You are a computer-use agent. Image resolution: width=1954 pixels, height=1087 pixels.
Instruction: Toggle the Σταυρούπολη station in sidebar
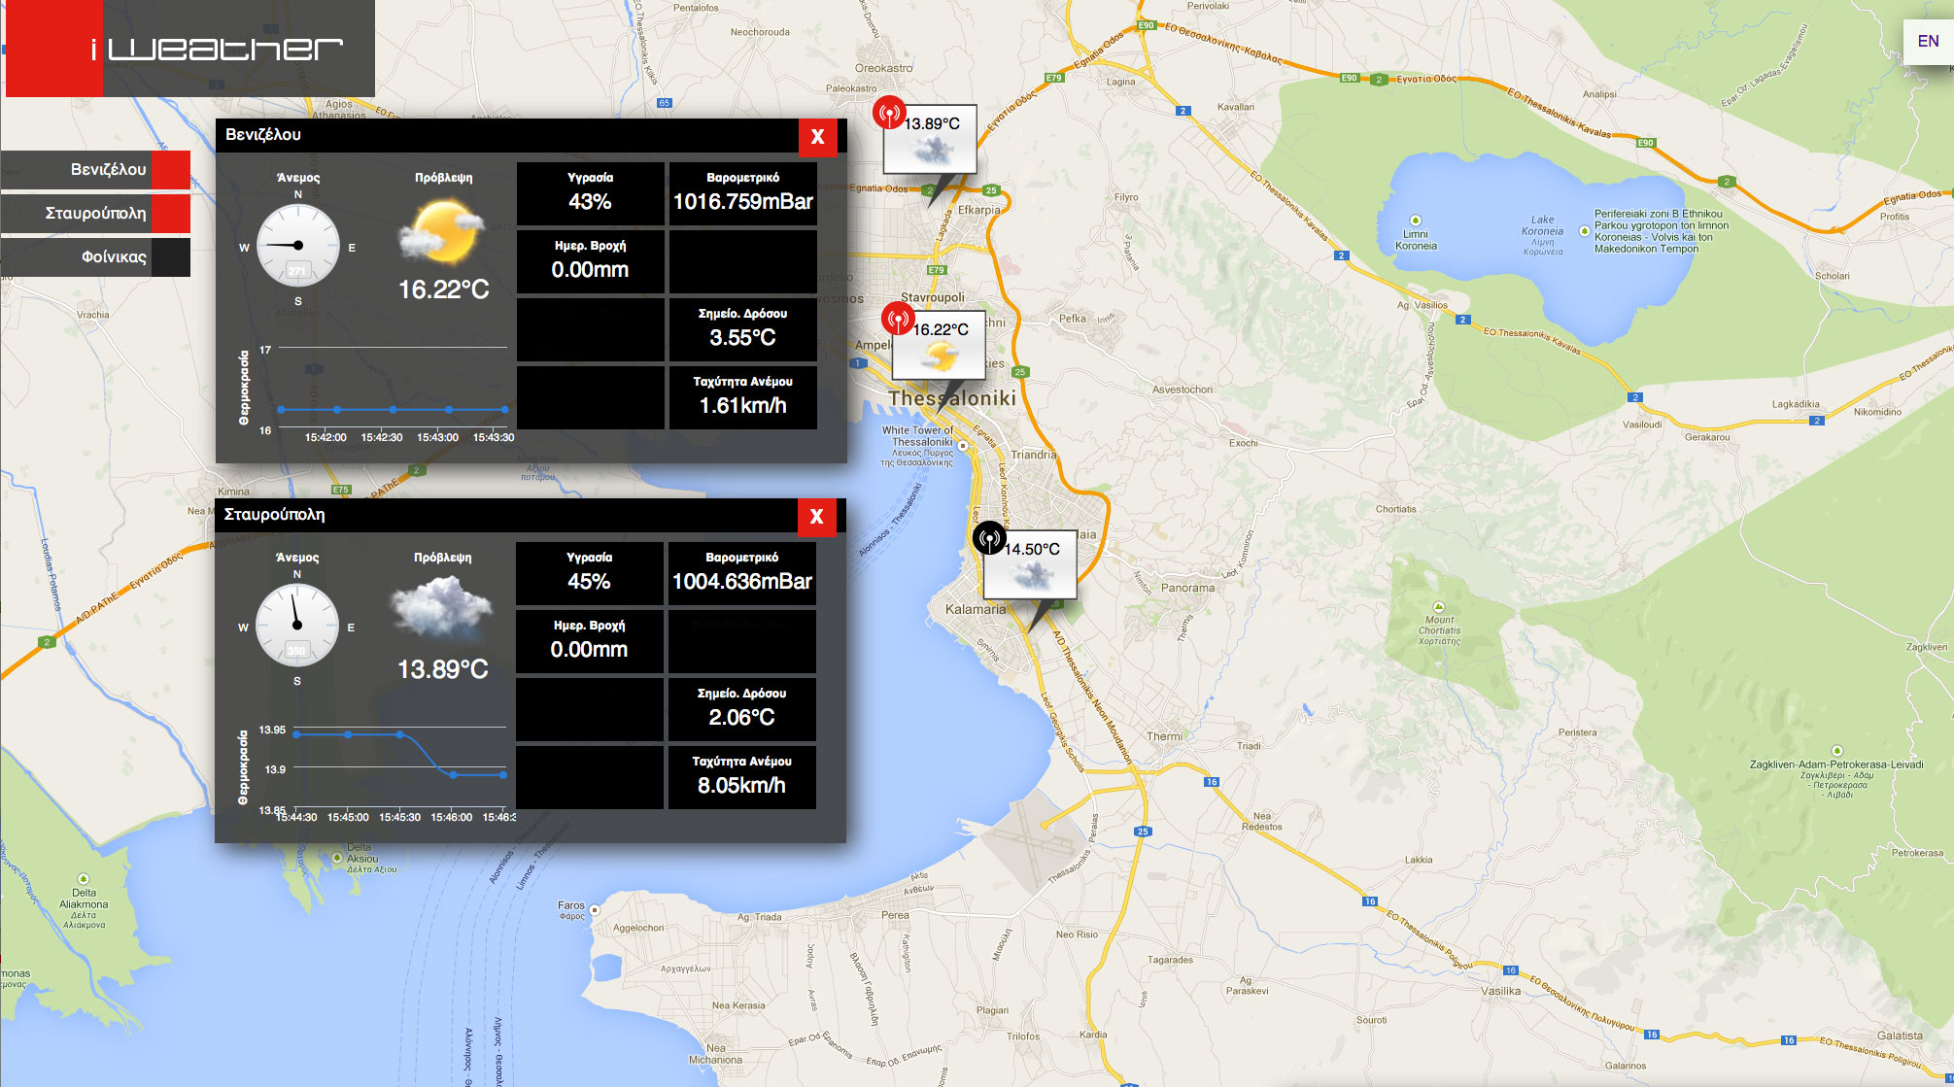95,214
